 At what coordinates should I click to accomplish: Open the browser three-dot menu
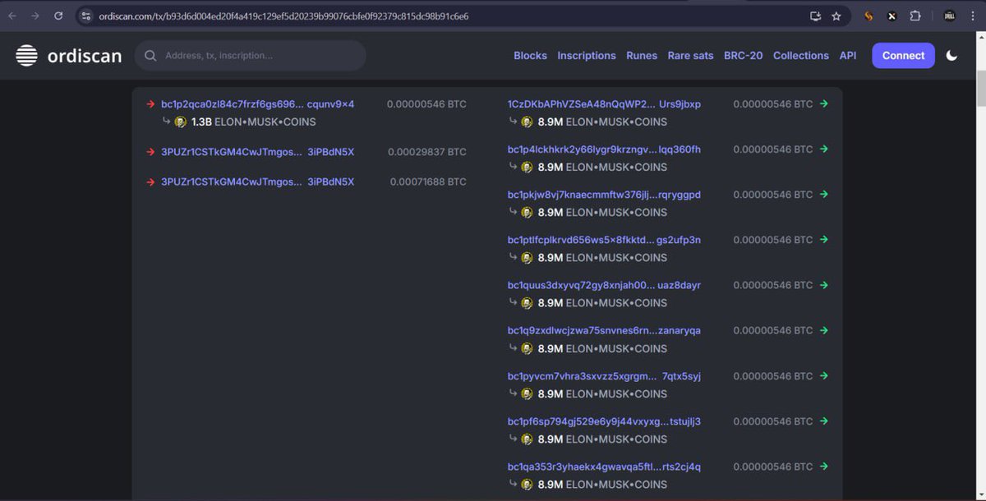coord(973,16)
